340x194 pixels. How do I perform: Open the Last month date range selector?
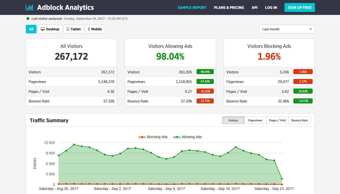(287, 29)
